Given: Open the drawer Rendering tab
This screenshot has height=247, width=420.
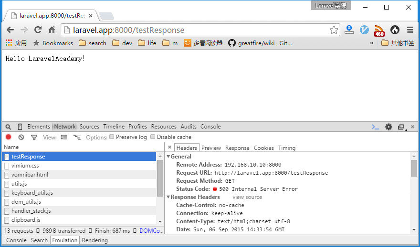Looking at the screenshot, I should [94, 240].
